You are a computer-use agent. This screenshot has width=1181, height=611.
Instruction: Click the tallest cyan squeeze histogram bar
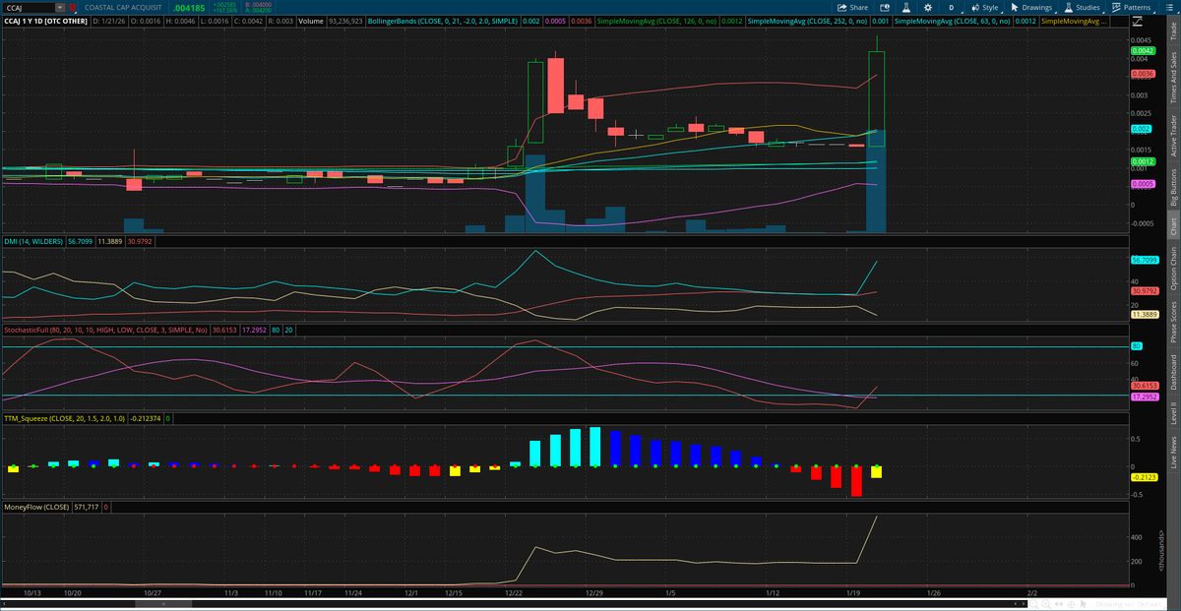tap(595, 447)
